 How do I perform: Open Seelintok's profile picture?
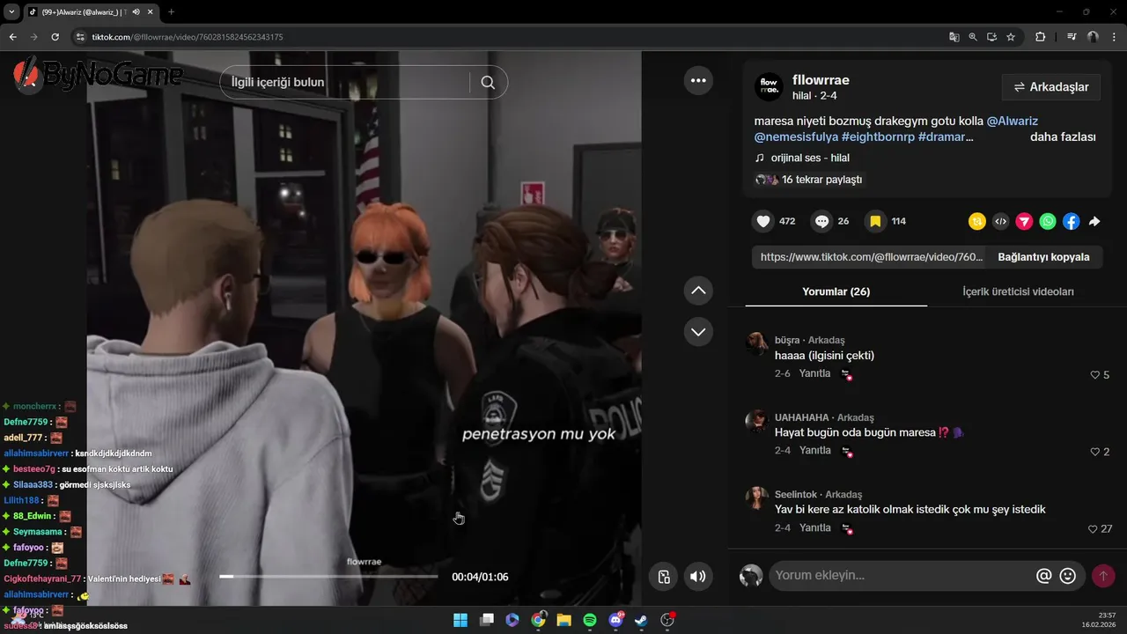pos(756,498)
